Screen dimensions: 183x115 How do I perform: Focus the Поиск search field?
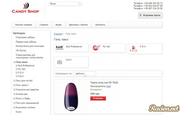[65, 4]
